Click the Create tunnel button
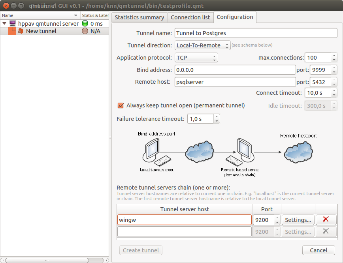The height and width of the screenshot is (263, 343). [x=141, y=250]
